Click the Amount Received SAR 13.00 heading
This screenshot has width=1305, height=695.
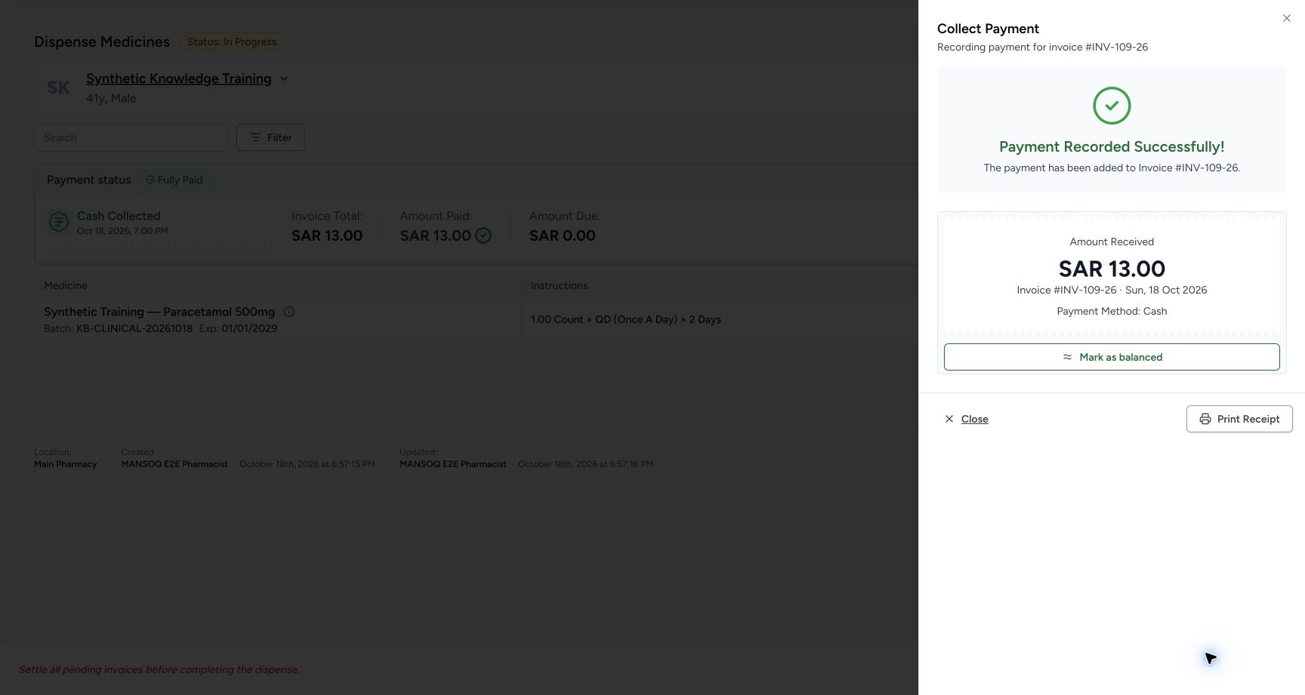1112,269
